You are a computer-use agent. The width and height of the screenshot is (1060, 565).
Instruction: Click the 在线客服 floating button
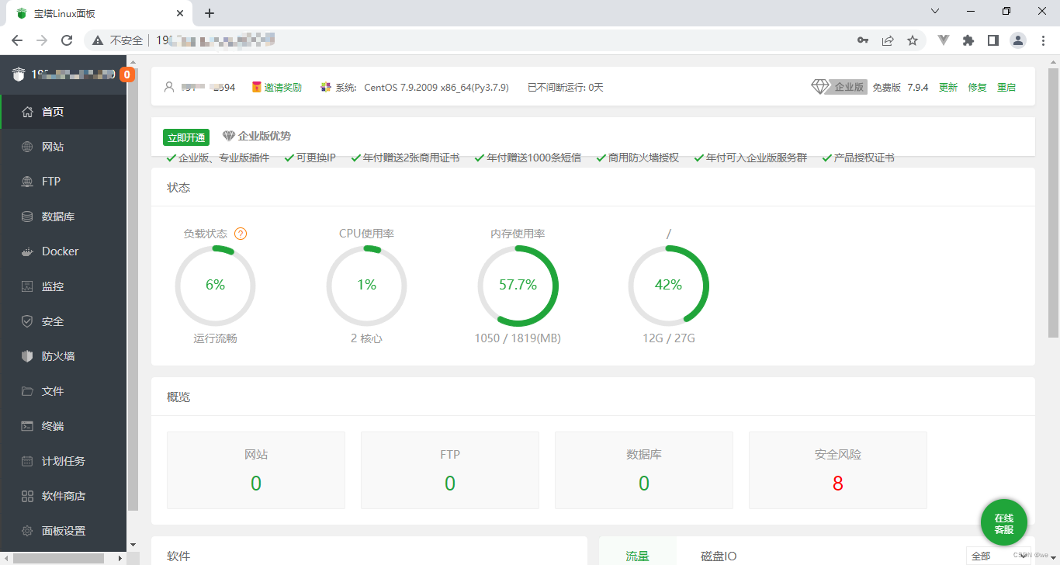[1003, 523]
